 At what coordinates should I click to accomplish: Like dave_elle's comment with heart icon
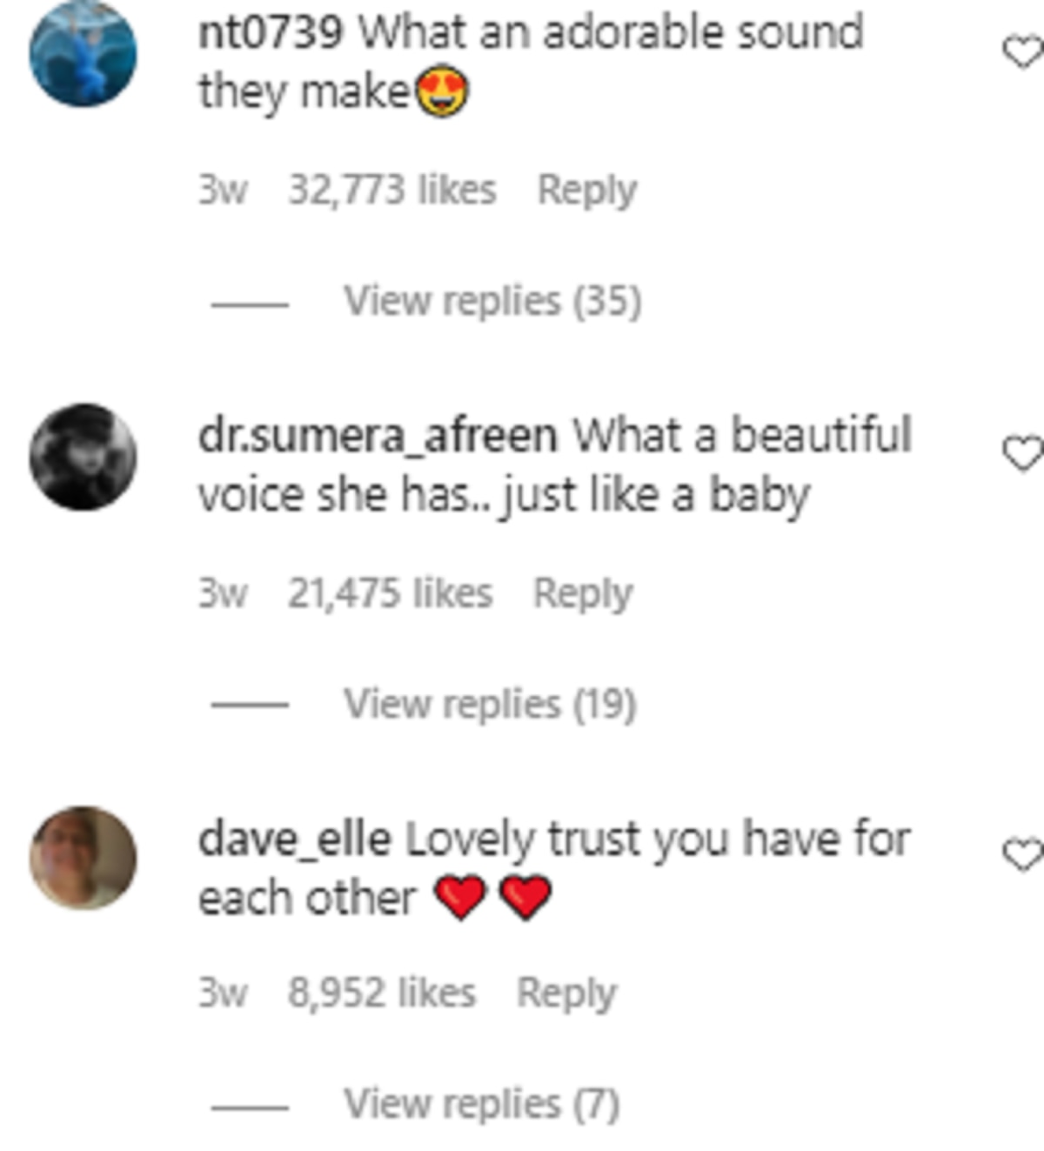click(1024, 854)
